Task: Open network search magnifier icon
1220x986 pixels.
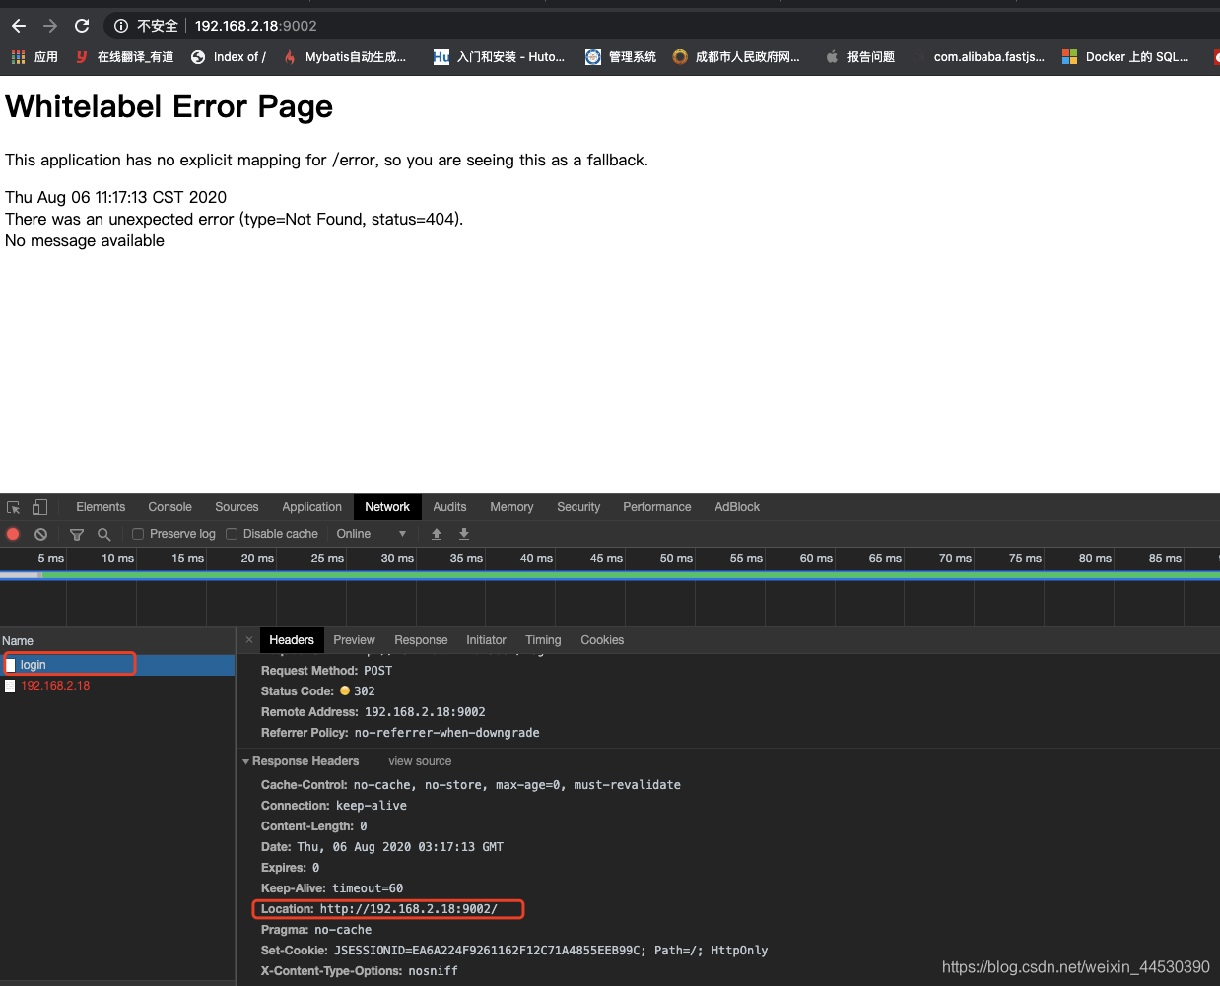Action: [x=103, y=534]
